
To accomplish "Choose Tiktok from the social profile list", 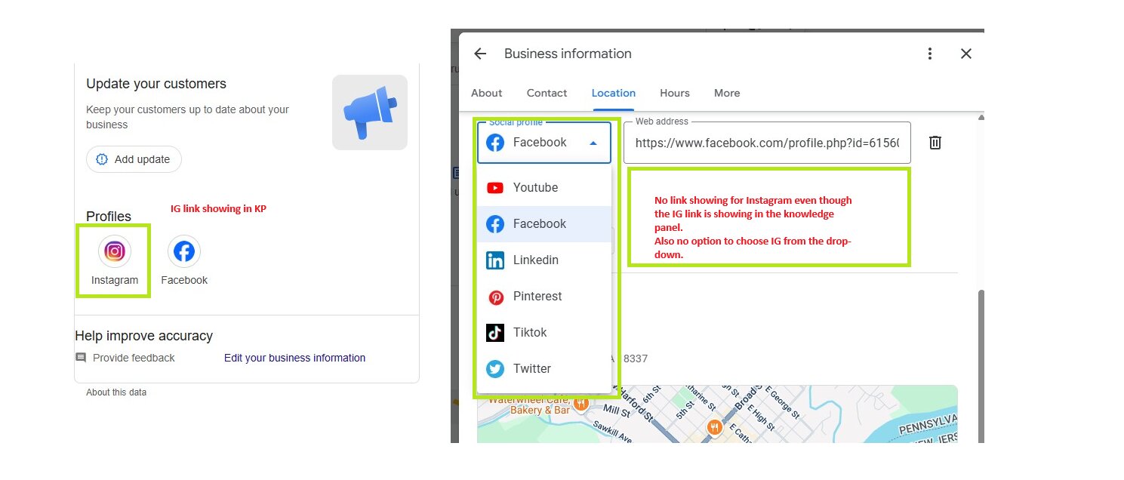I will (x=544, y=333).
